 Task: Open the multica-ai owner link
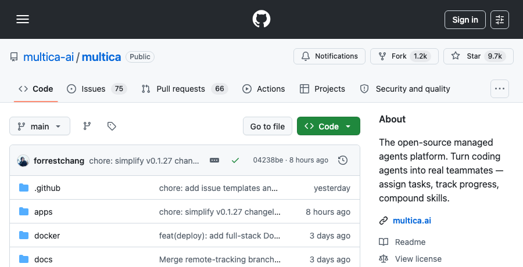click(x=48, y=57)
